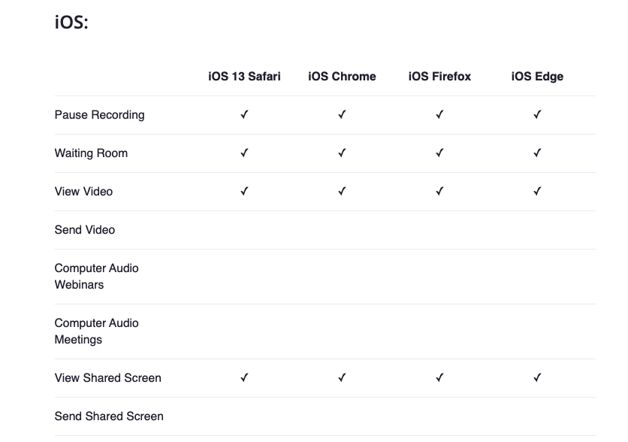Click Pause Recording checkmark under iOS 13 Safari
This screenshot has height=442, width=628.
click(x=244, y=115)
